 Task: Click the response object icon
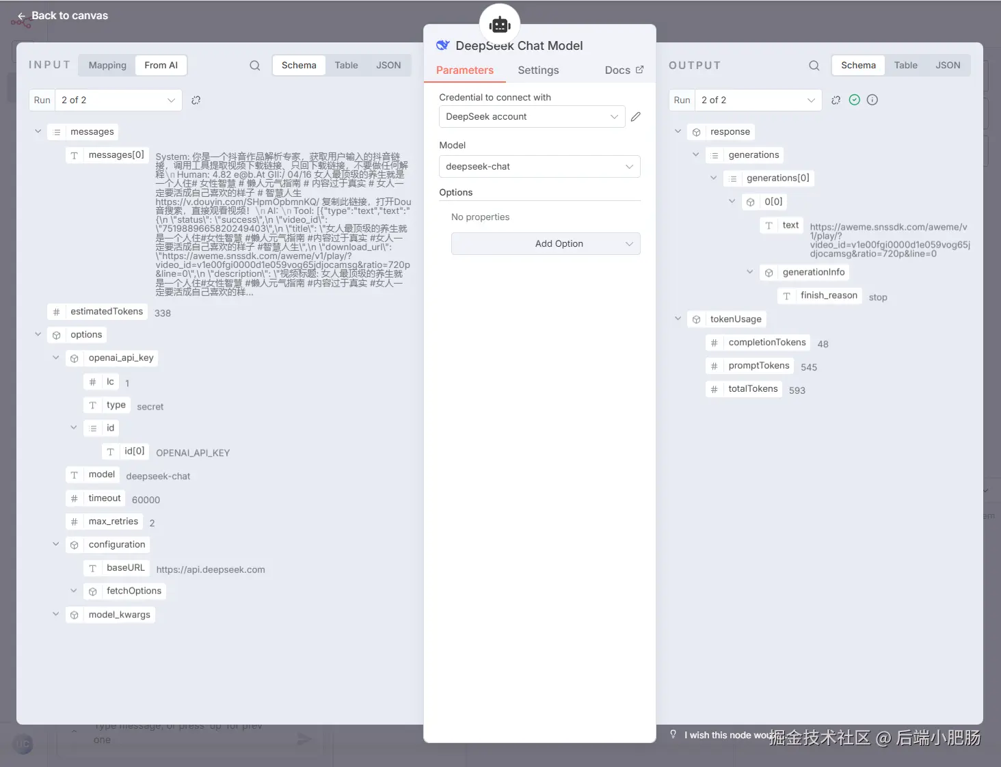(697, 132)
